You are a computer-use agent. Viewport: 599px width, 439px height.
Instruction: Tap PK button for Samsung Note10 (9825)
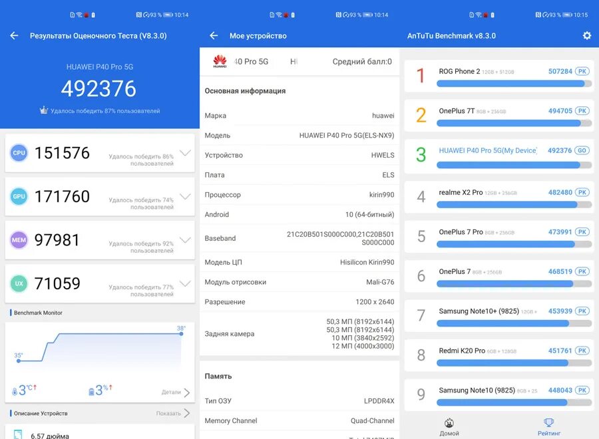[x=582, y=390]
